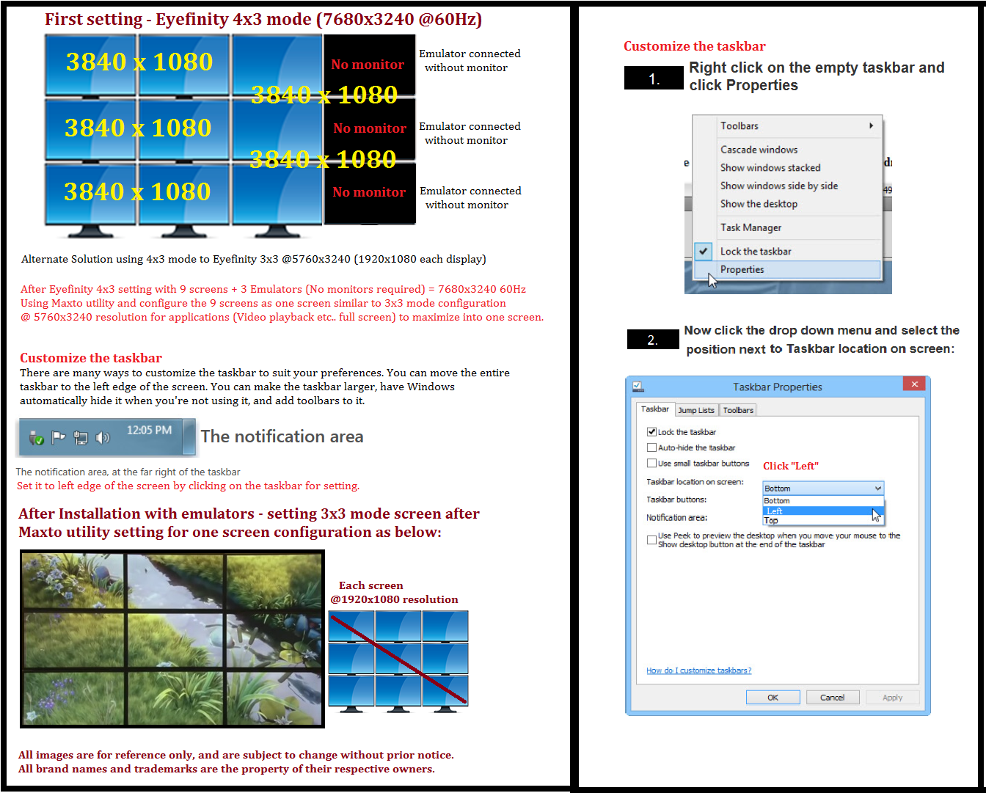
Task: Click the Apply button
Action: click(892, 698)
